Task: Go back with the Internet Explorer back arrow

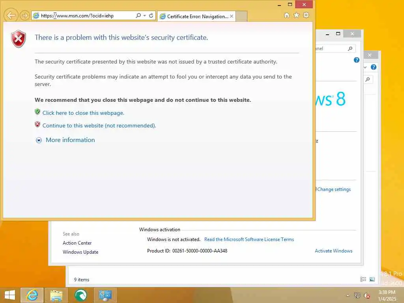Action: click(x=11, y=15)
